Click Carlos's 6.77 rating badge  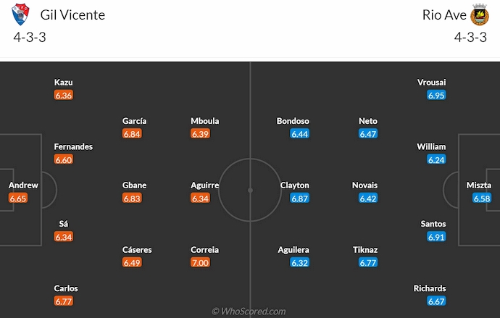(x=64, y=301)
